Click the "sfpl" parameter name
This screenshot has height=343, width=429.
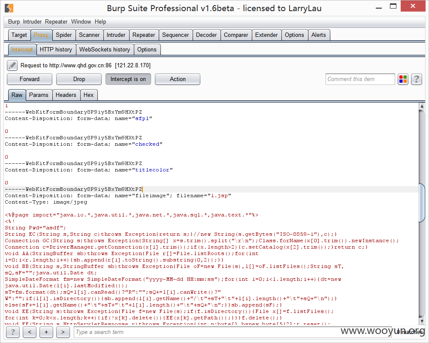click(142, 118)
